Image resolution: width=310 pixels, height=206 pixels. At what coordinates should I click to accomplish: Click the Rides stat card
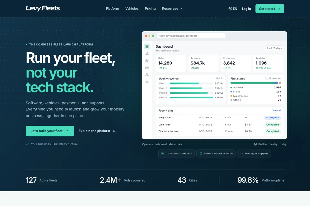pos(171,63)
